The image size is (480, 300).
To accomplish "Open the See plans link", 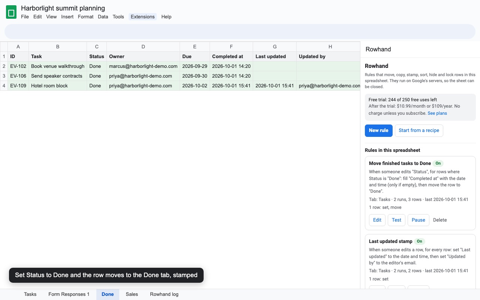I will (437, 113).
